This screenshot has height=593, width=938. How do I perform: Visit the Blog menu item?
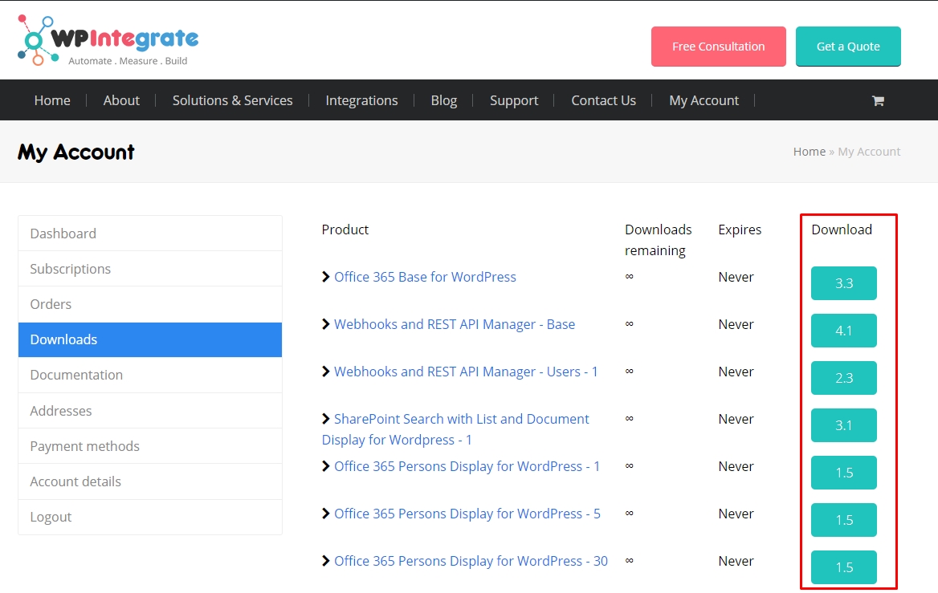point(444,100)
